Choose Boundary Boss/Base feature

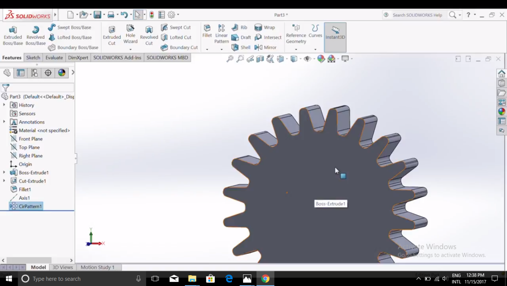coord(73,48)
